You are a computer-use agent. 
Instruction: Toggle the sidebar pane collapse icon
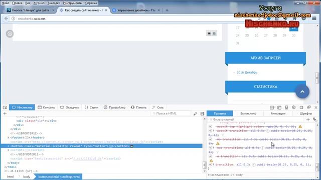point(202,113)
